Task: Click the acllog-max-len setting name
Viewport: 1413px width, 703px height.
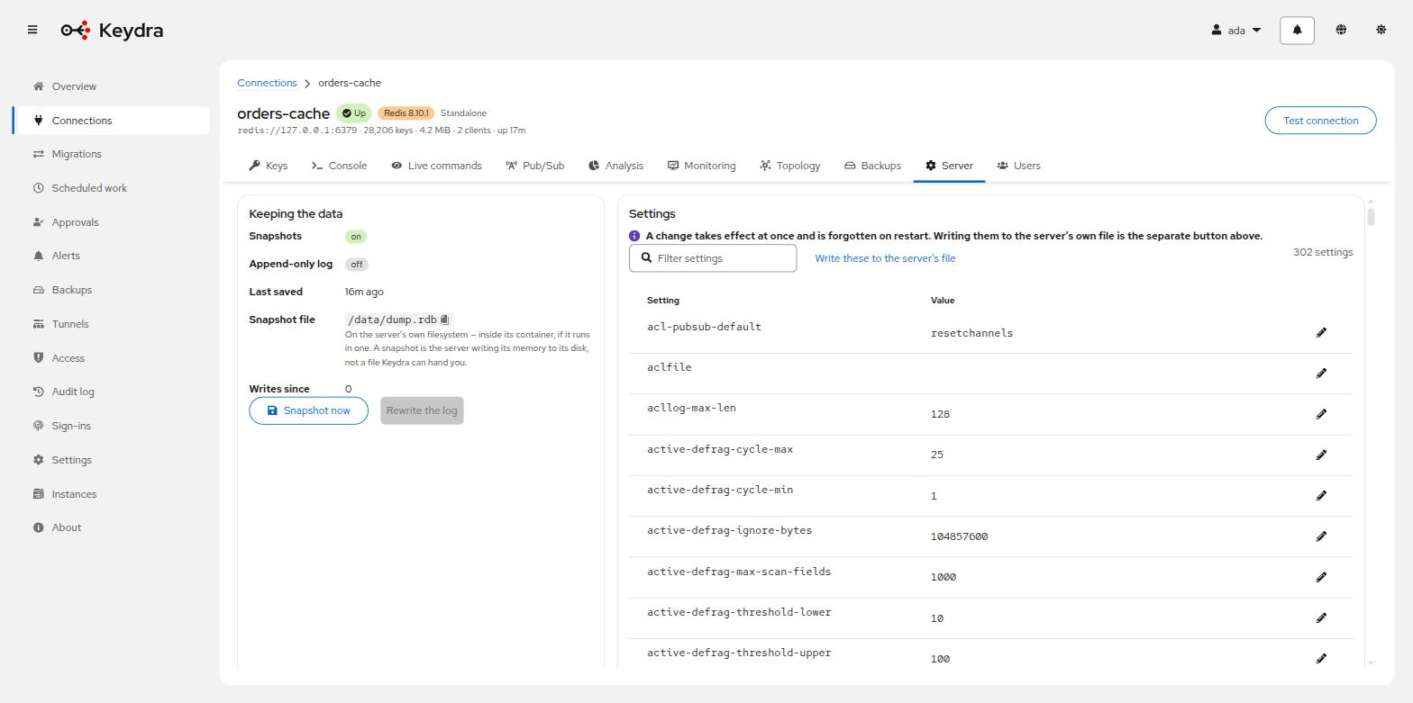Action: tap(692, 408)
